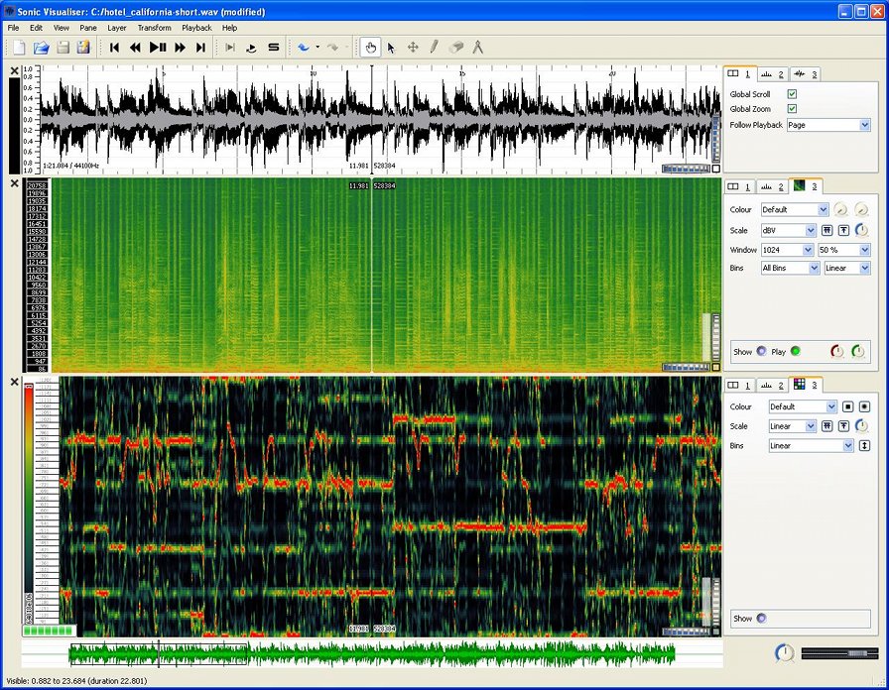Open the Window overlap 50 % dropdown
The image size is (889, 690).
pyautogui.click(x=844, y=250)
